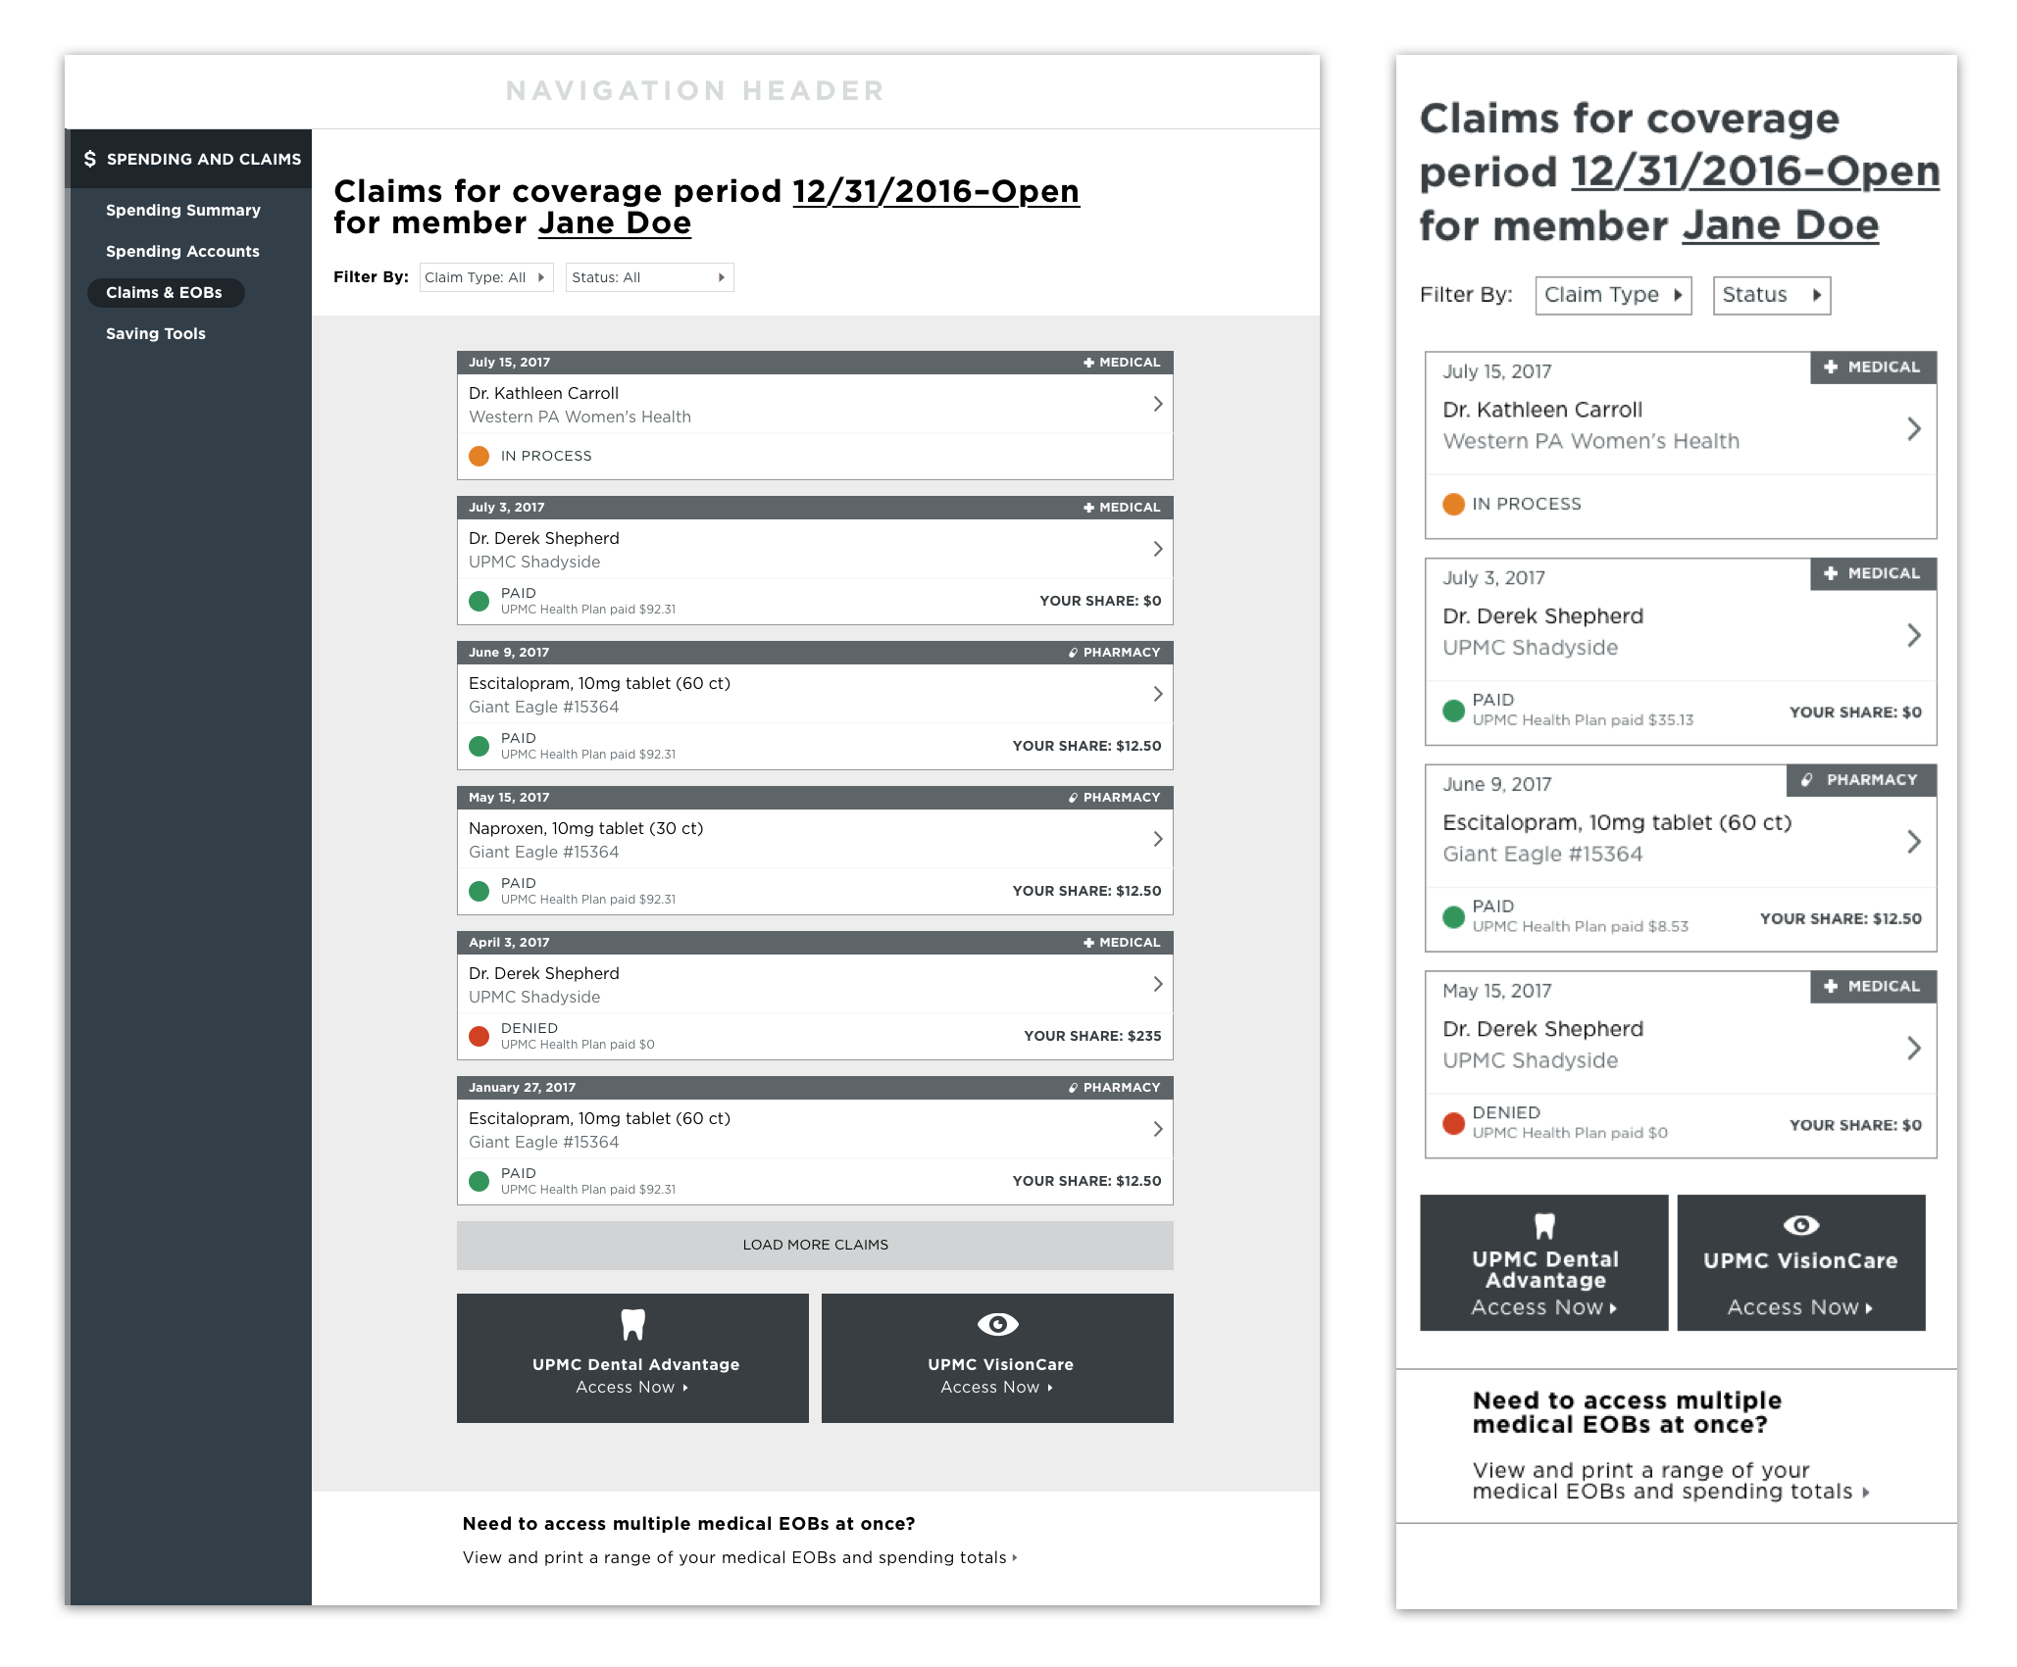Click desktop Dental Advantage Access Now link
2017x1667 pixels.
tap(632, 1388)
